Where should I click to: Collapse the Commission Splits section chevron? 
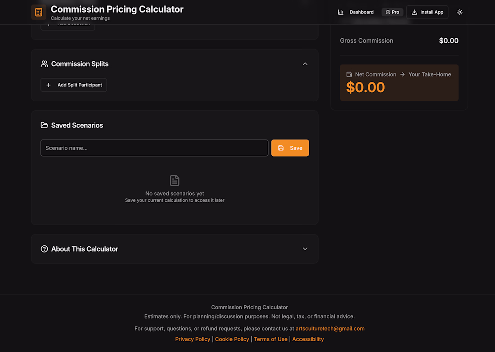tap(305, 64)
